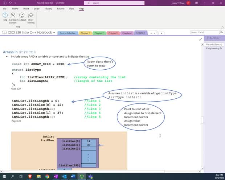Open Chrome from the taskbar
The width and height of the screenshot is (225, 180).
coord(47,176)
